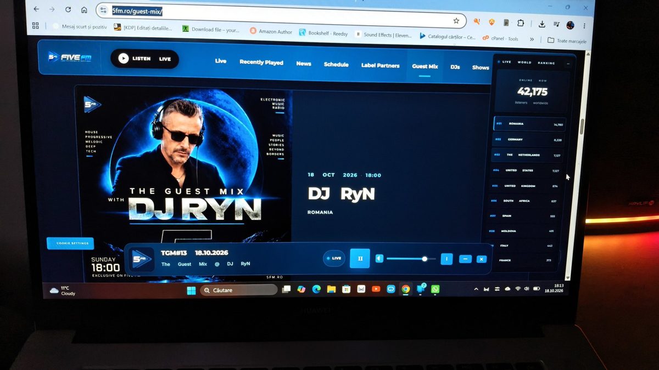Click the play icon in Listen Live button
This screenshot has height=370, width=659.
coord(124,58)
